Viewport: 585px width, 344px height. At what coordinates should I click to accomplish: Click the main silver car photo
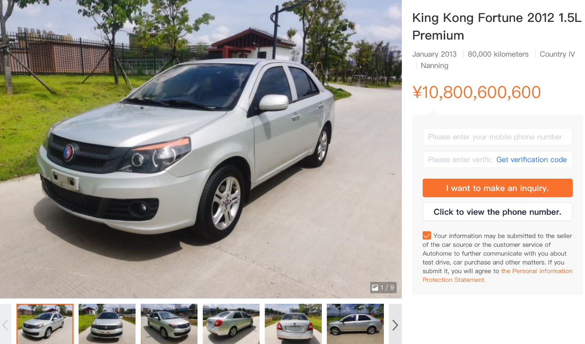tap(201, 149)
